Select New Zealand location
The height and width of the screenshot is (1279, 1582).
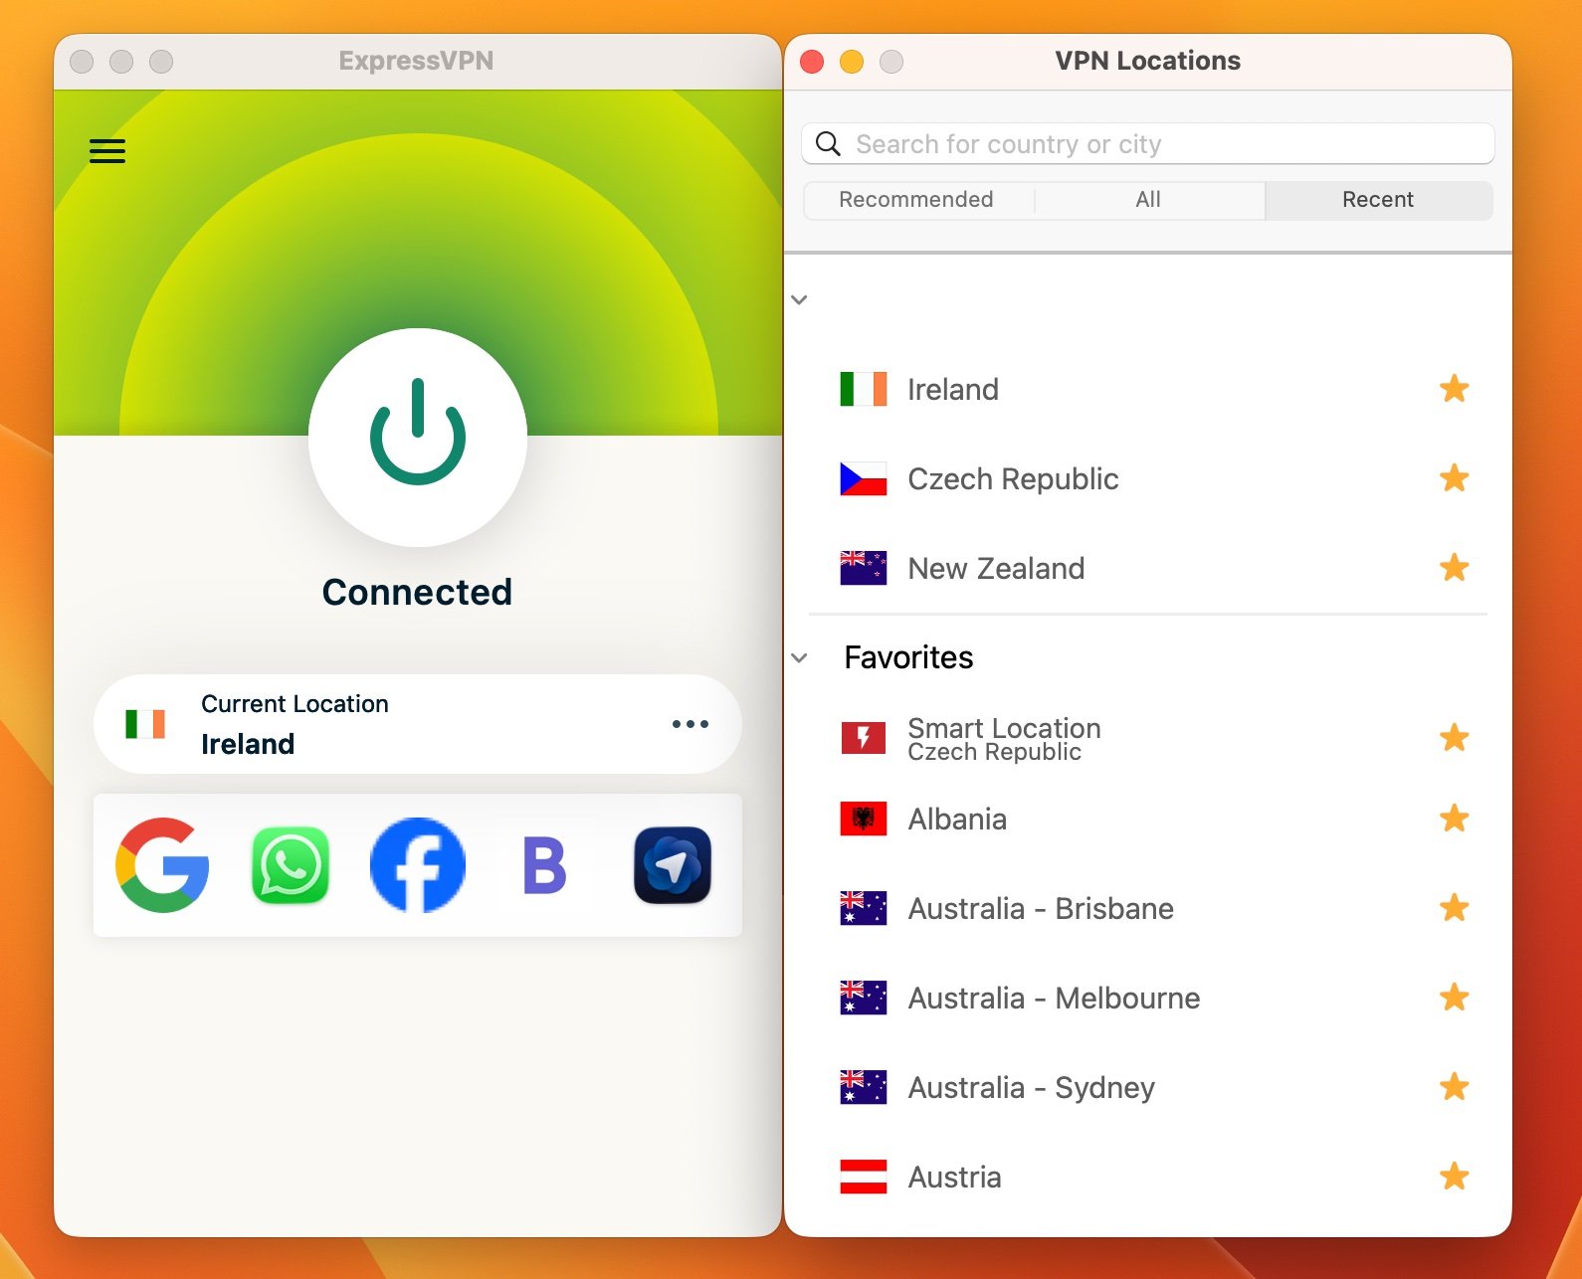[1148, 568]
